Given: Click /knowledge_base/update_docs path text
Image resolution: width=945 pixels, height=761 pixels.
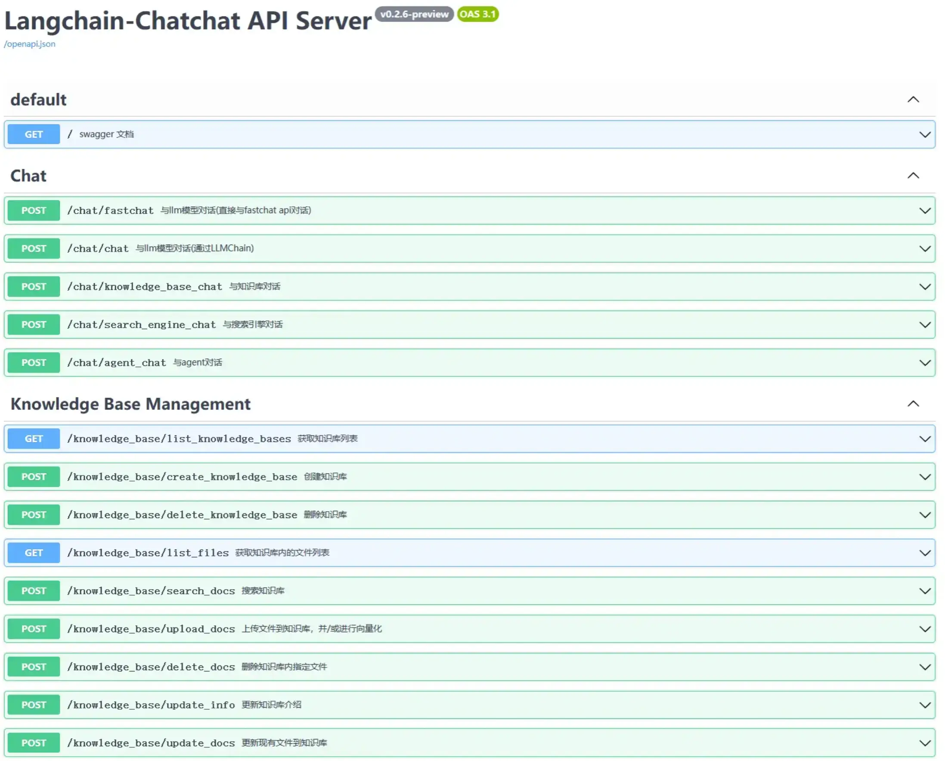Looking at the screenshot, I should pos(151,743).
